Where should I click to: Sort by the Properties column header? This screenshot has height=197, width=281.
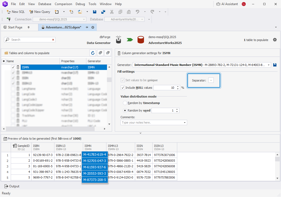pos(73,61)
